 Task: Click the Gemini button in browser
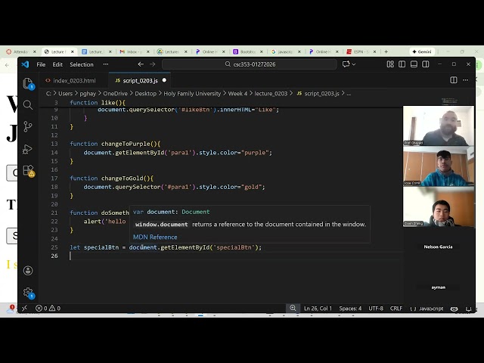click(422, 51)
